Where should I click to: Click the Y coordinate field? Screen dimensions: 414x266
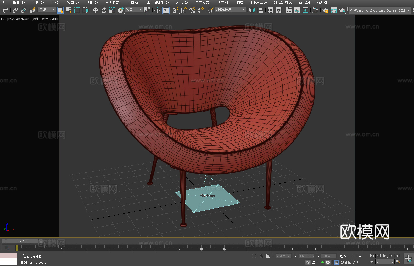306,256
